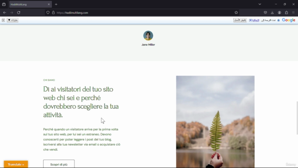Image resolution: width=298 pixels, height=168 pixels.
Task: Click Jane Miller's avatar photo
Action: (148, 35)
